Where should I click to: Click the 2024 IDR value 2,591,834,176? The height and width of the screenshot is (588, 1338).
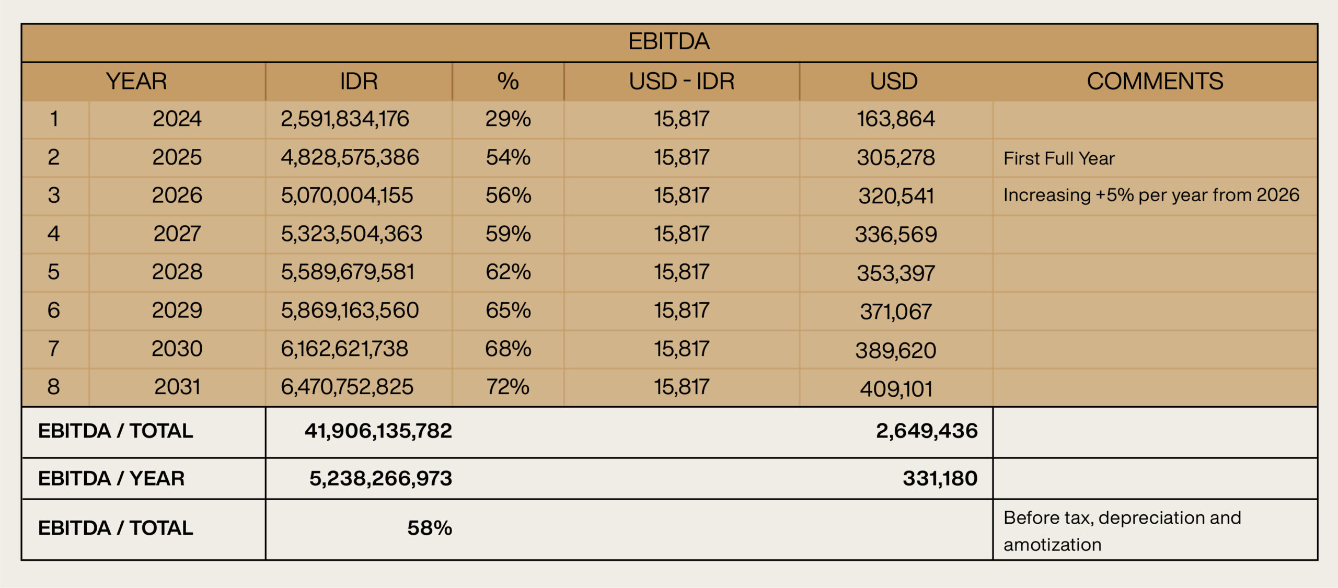pyautogui.click(x=345, y=119)
